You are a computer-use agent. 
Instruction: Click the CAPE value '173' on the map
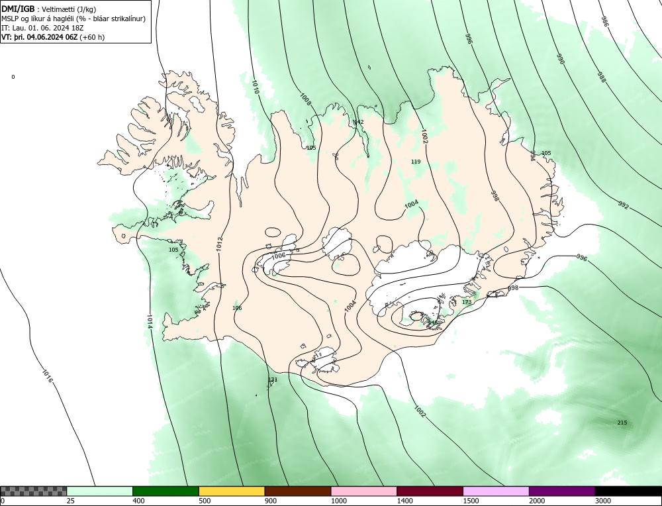pyautogui.click(x=467, y=303)
